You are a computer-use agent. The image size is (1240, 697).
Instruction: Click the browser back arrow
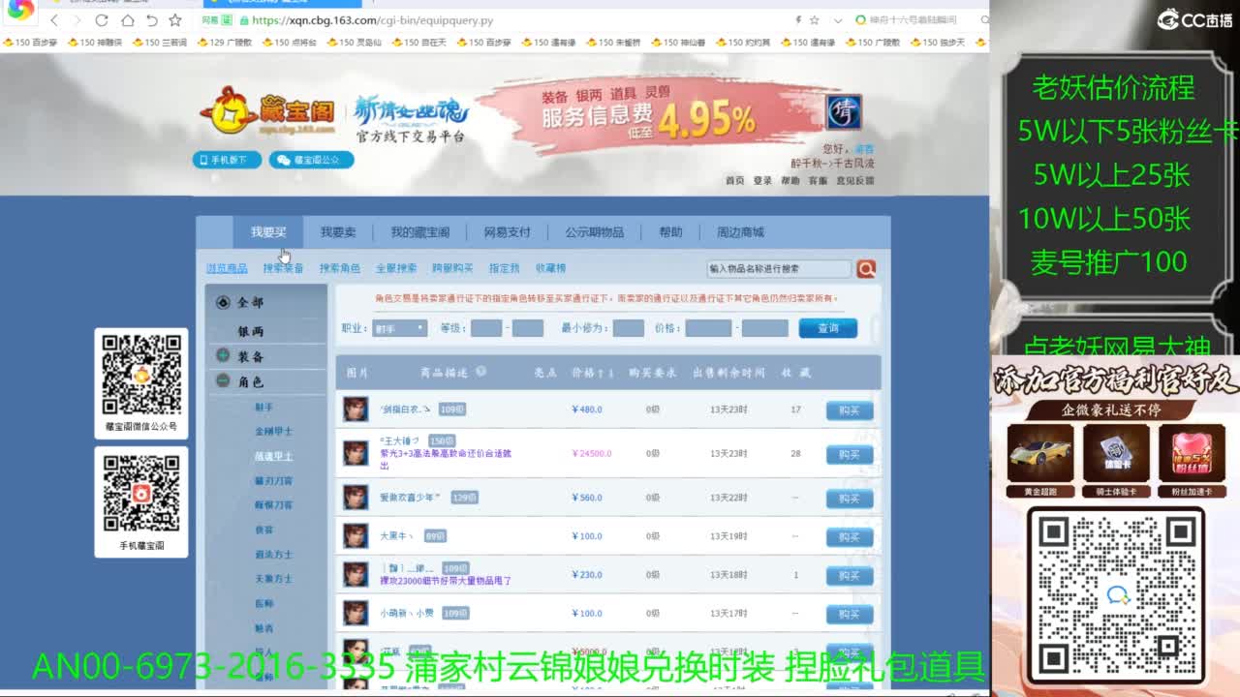coord(54,20)
